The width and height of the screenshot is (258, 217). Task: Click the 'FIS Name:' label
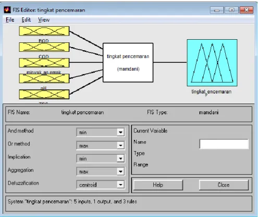coord(19,112)
